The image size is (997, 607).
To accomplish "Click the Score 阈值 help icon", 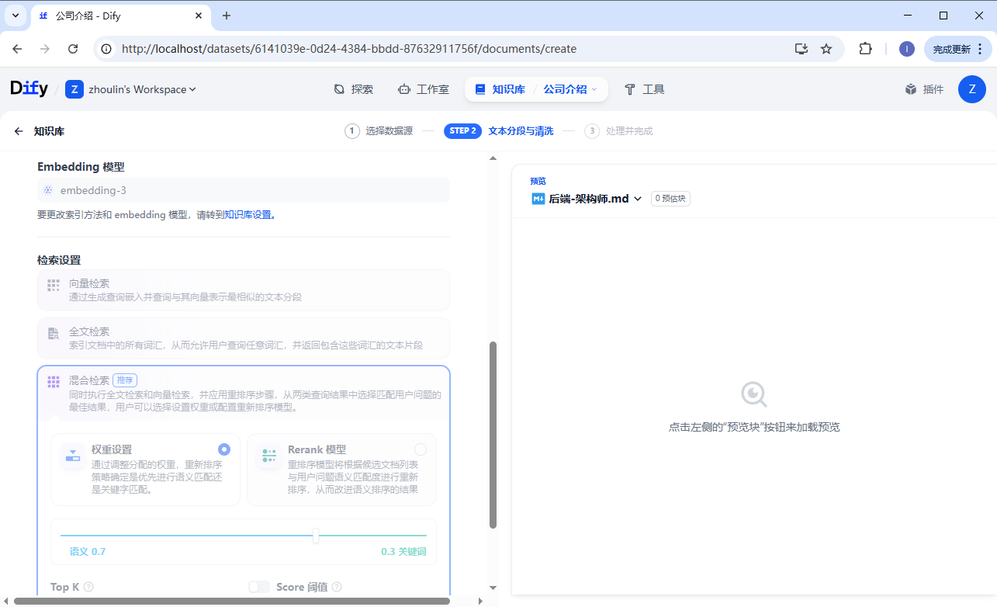I will 337,588.
